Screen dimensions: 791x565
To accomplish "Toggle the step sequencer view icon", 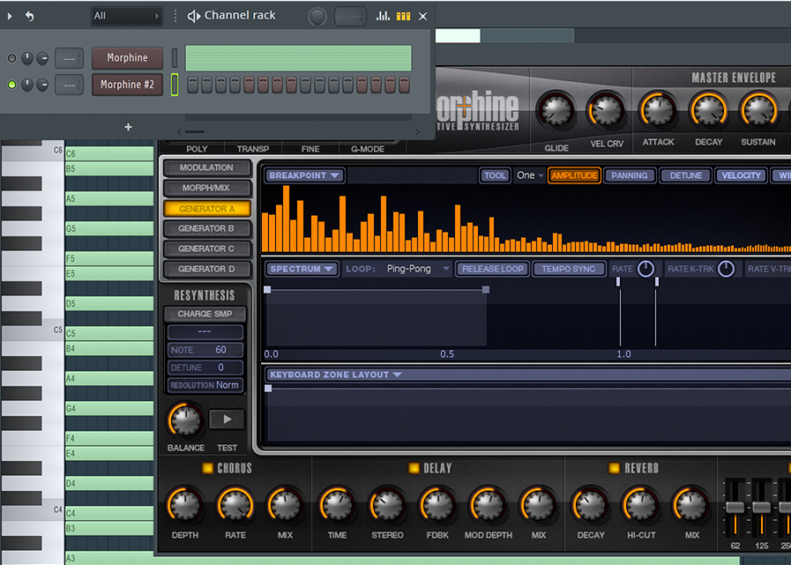I will click(403, 16).
